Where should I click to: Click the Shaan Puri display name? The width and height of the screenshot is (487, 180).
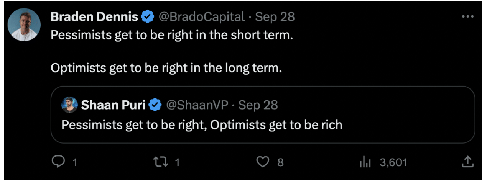tap(113, 105)
